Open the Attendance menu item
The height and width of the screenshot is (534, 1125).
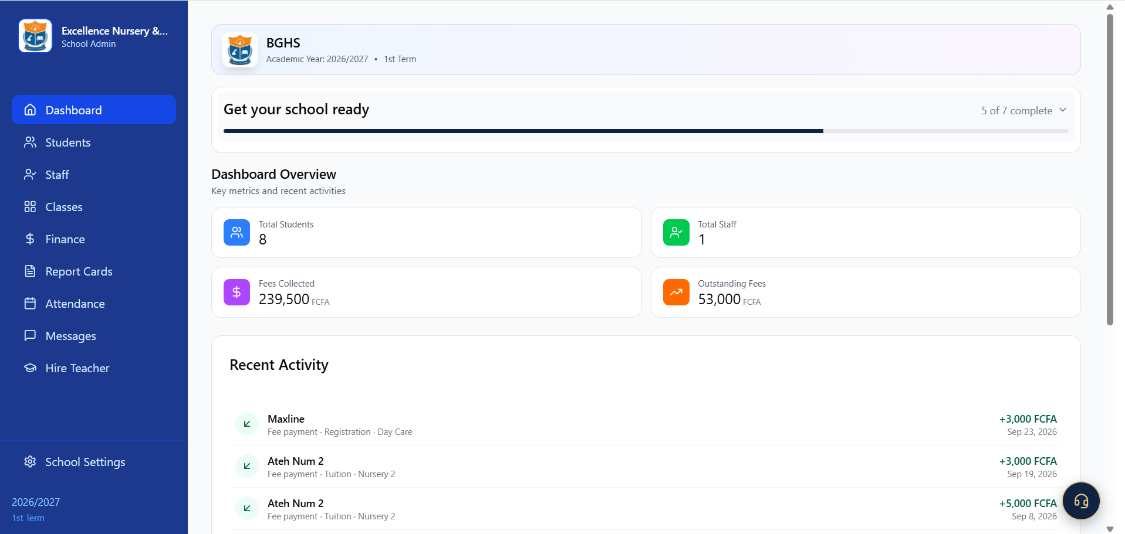pyautogui.click(x=94, y=303)
